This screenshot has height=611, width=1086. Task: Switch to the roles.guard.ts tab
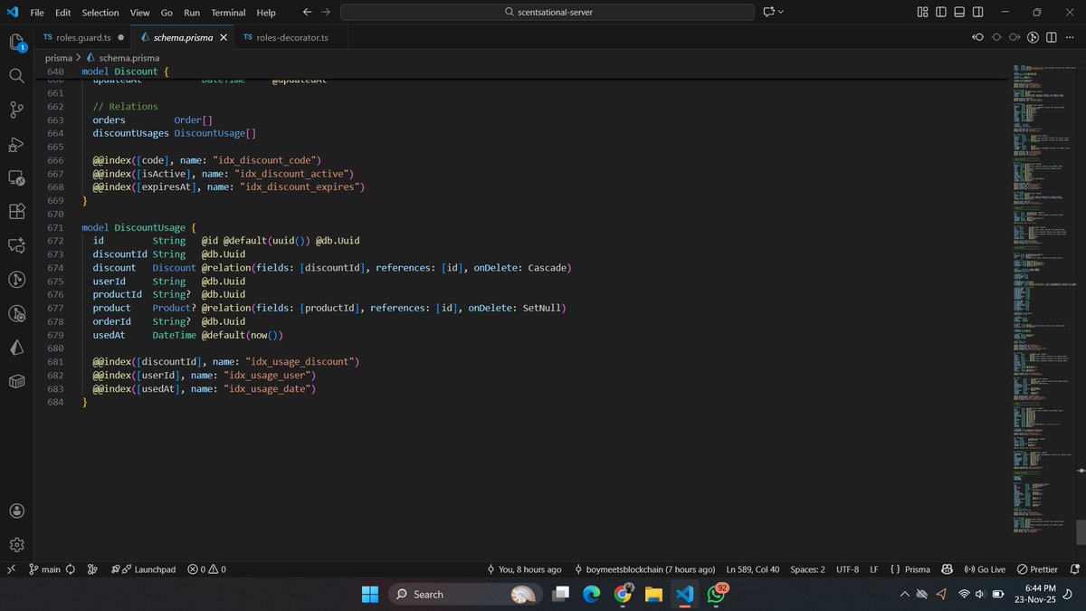coord(83,37)
